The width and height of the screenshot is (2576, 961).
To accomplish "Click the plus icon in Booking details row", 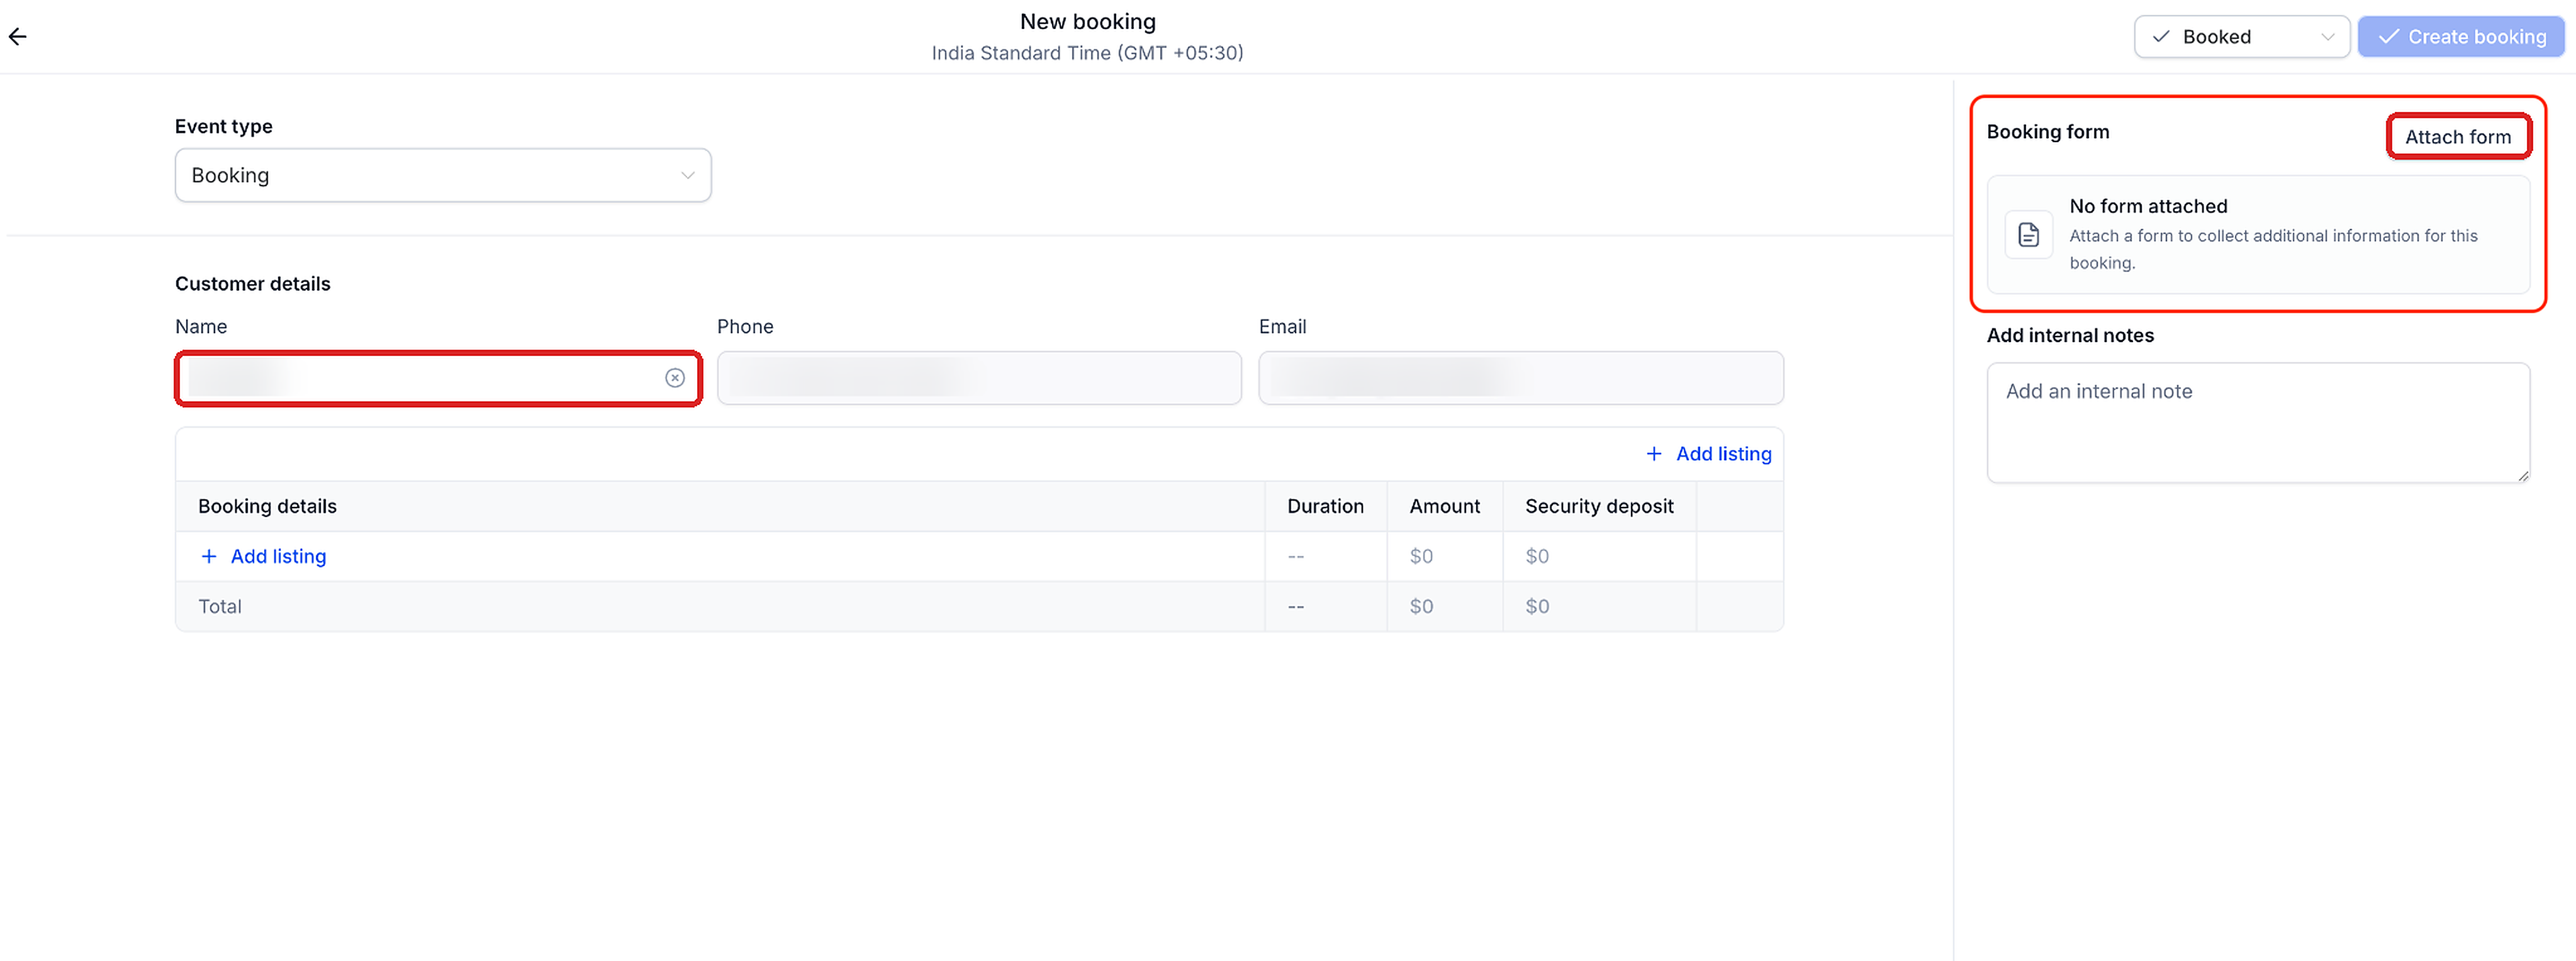I will [209, 556].
